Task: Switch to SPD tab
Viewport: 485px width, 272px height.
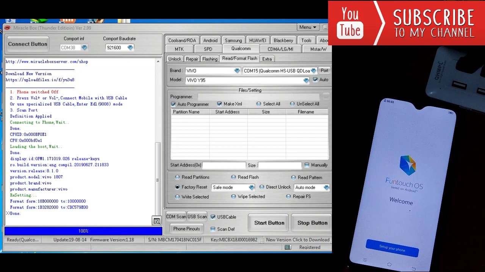Action: tap(208, 49)
